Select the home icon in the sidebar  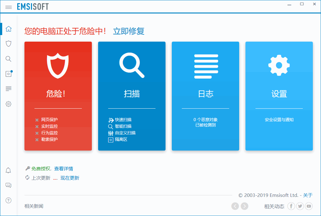pyautogui.click(x=8, y=28)
